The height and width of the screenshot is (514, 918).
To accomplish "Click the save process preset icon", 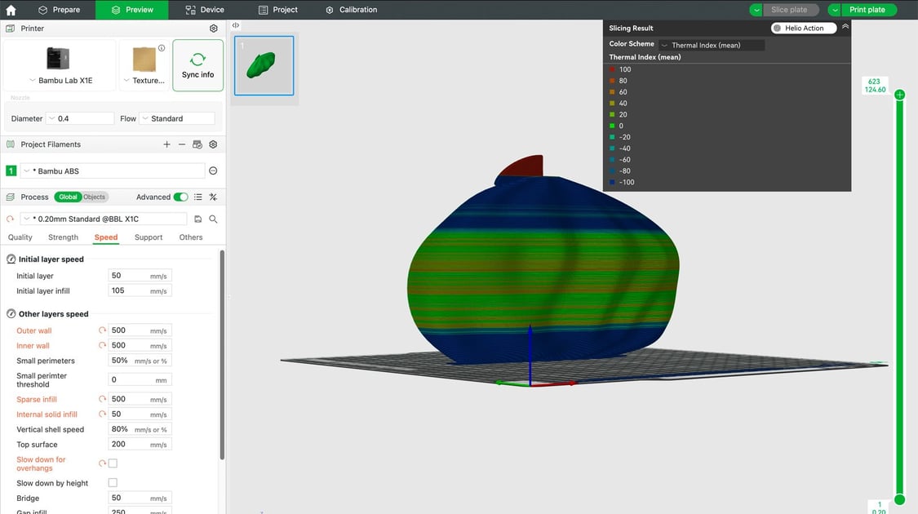I will click(x=197, y=219).
